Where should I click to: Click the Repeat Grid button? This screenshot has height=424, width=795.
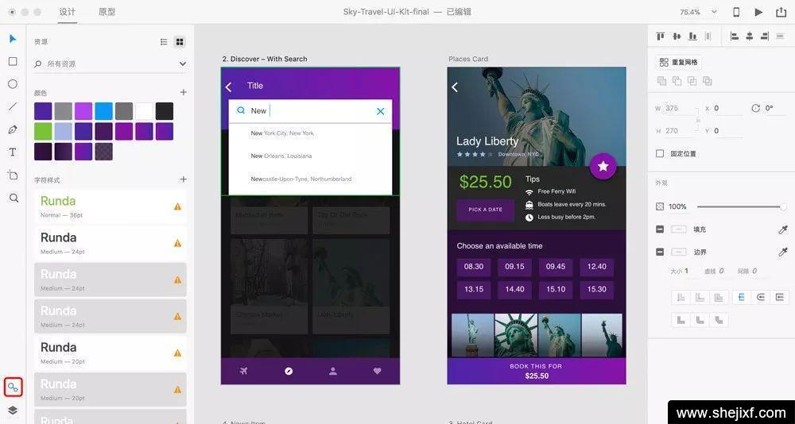(678, 62)
